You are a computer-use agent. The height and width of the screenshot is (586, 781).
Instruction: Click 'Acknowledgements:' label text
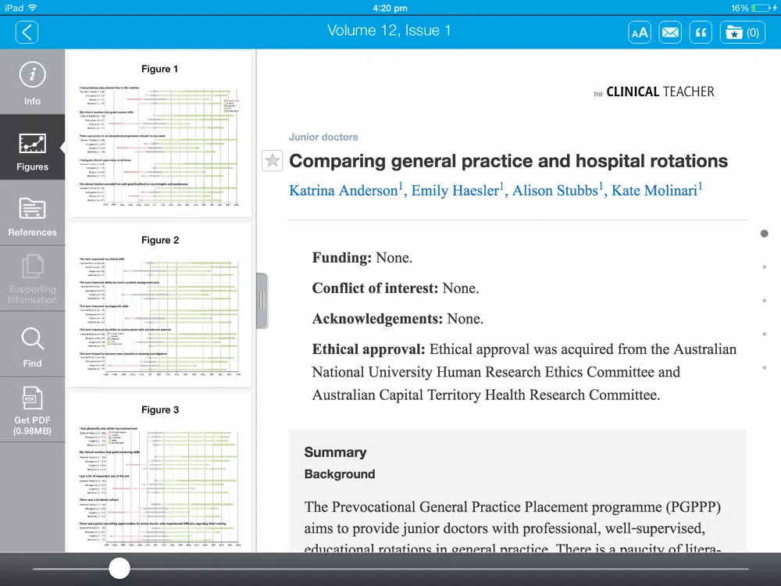[377, 319]
